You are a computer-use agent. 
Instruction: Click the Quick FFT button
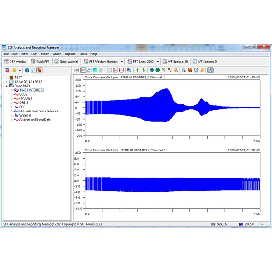(x=40, y=62)
